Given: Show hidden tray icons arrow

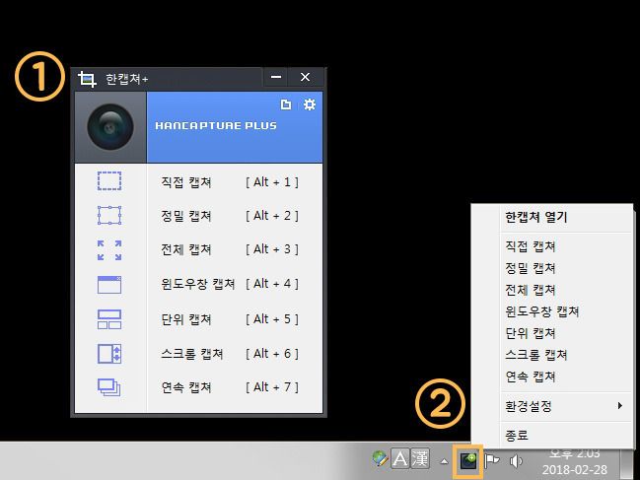Looking at the screenshot, I should (x=444, y=462).
